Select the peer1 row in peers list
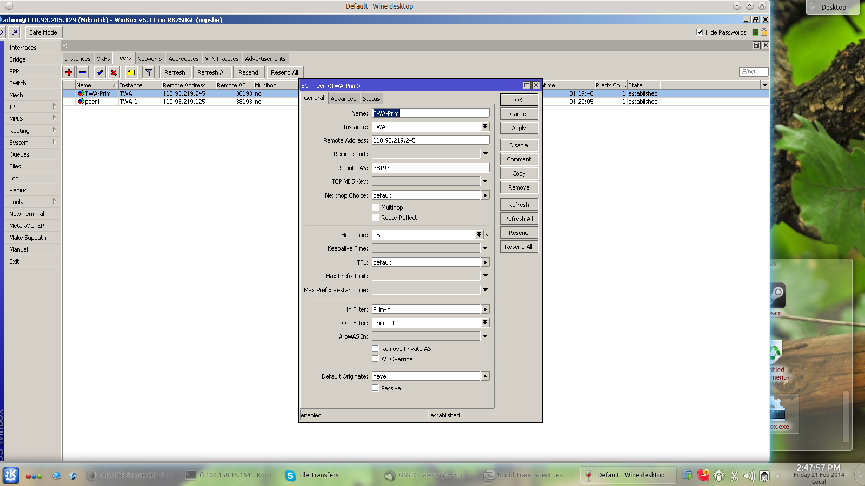Screen dimensions: 865x486 click(x=93, y=102)
